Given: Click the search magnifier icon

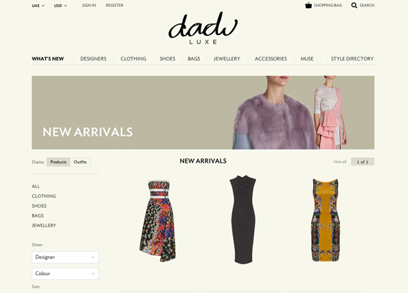Looking at the screenshot, I should coord(354,5).
